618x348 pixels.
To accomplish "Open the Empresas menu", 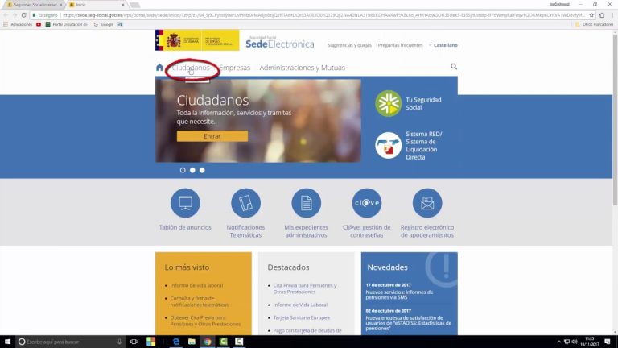I will tap(235, 68).
